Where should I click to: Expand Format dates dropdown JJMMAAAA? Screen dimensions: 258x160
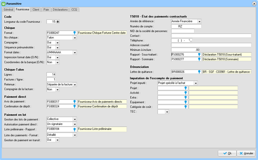(75, 53)
